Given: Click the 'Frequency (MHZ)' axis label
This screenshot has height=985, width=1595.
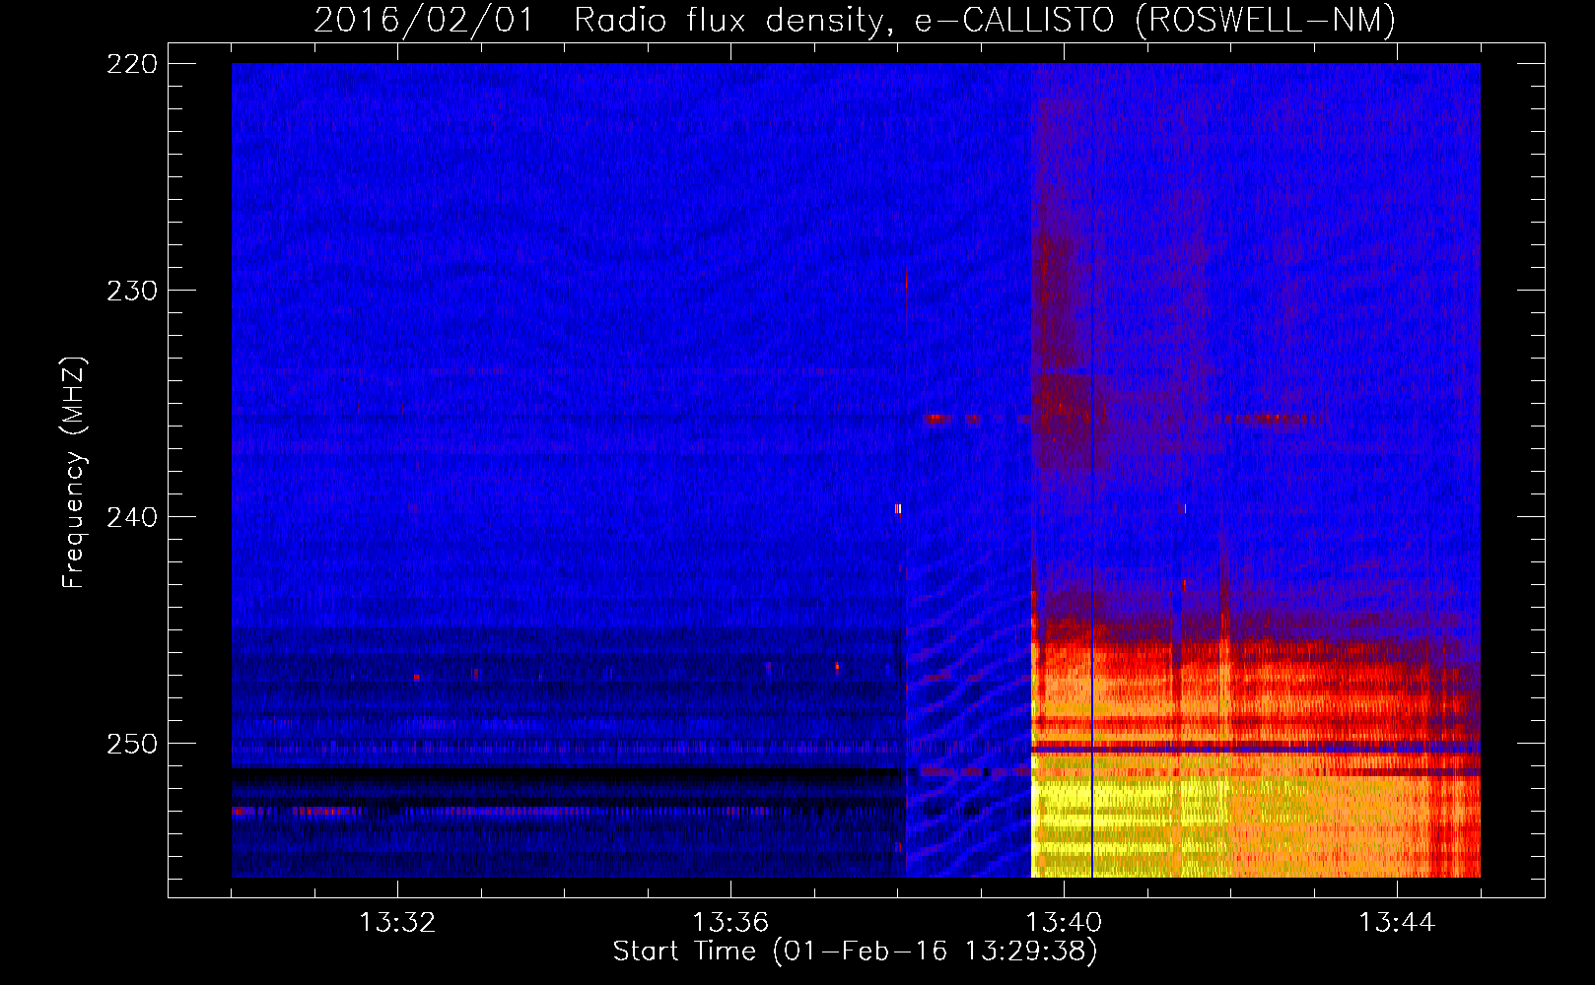Looking at the screenshot, I should point(74,473).
